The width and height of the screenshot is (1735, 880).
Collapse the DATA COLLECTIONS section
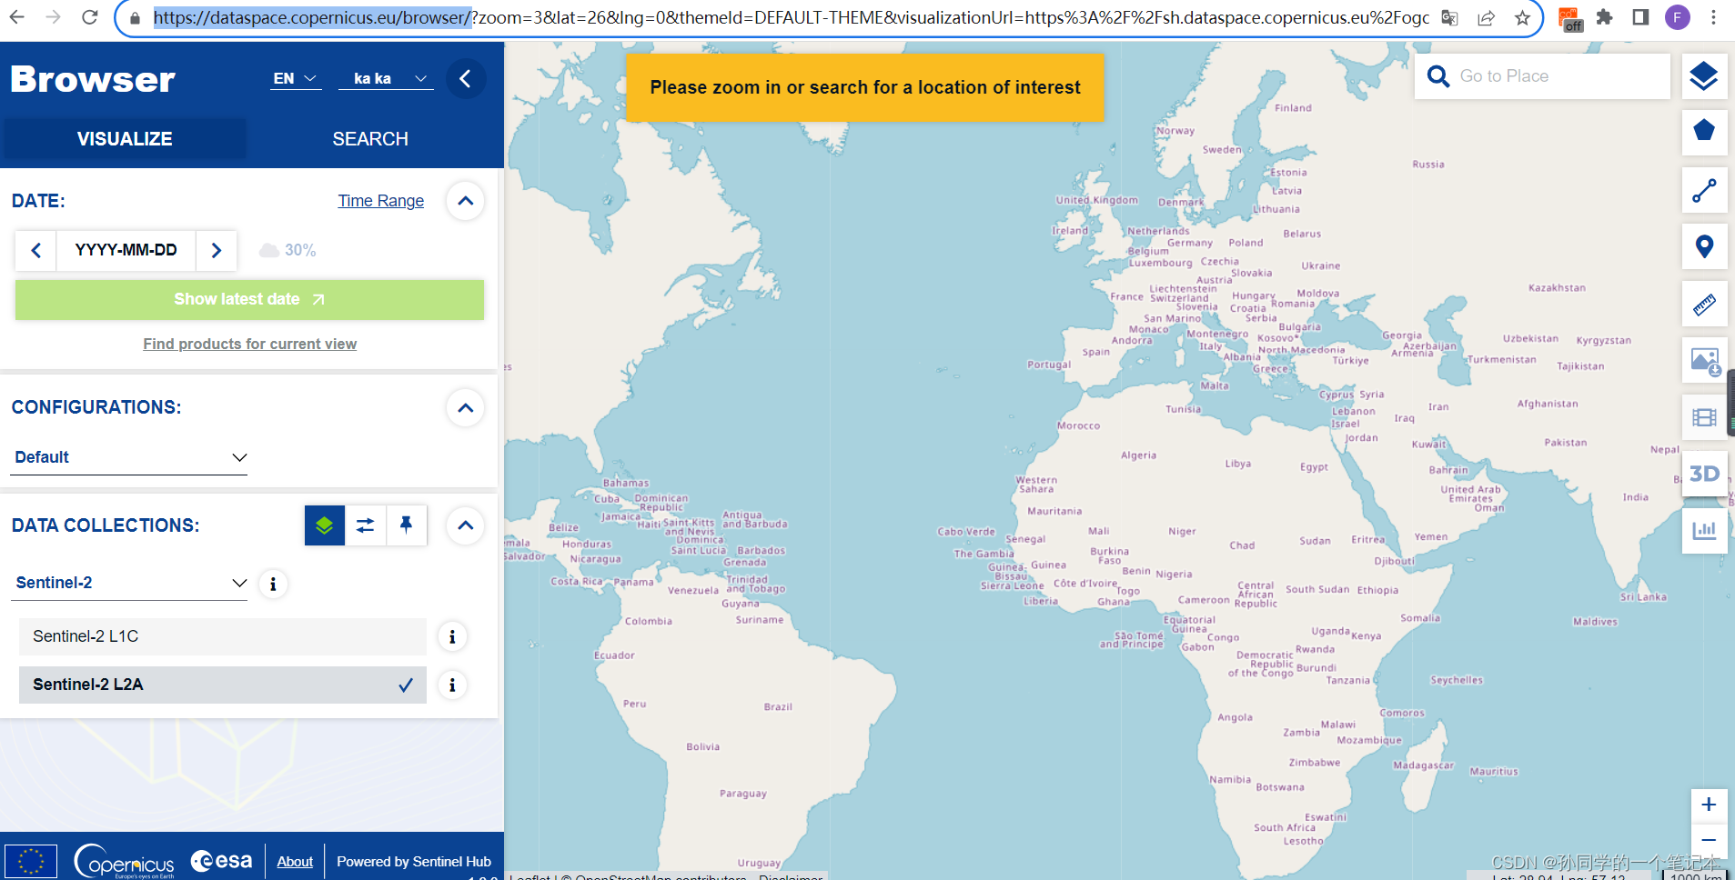(465, 525)
